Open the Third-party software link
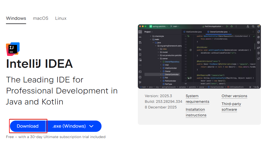This screenshot has height=144, width=266. [x=231, y=107]
